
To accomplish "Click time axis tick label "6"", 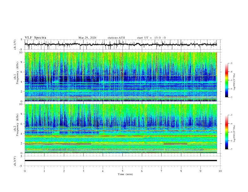I will click(x=142, y=171).
